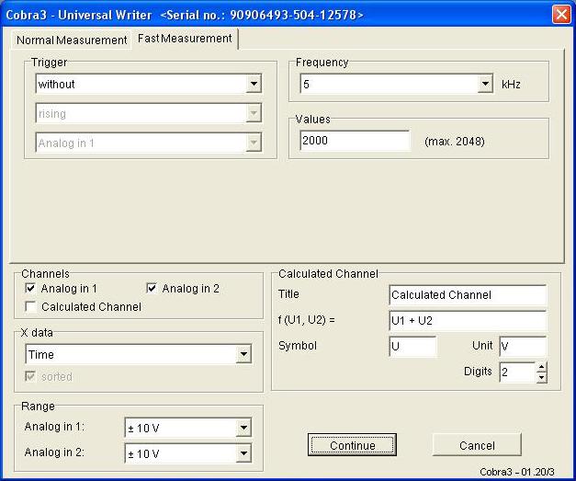Enable the Calculated Channel checkbox
Viewport: 576px width, 481px height.
point(30,306)
